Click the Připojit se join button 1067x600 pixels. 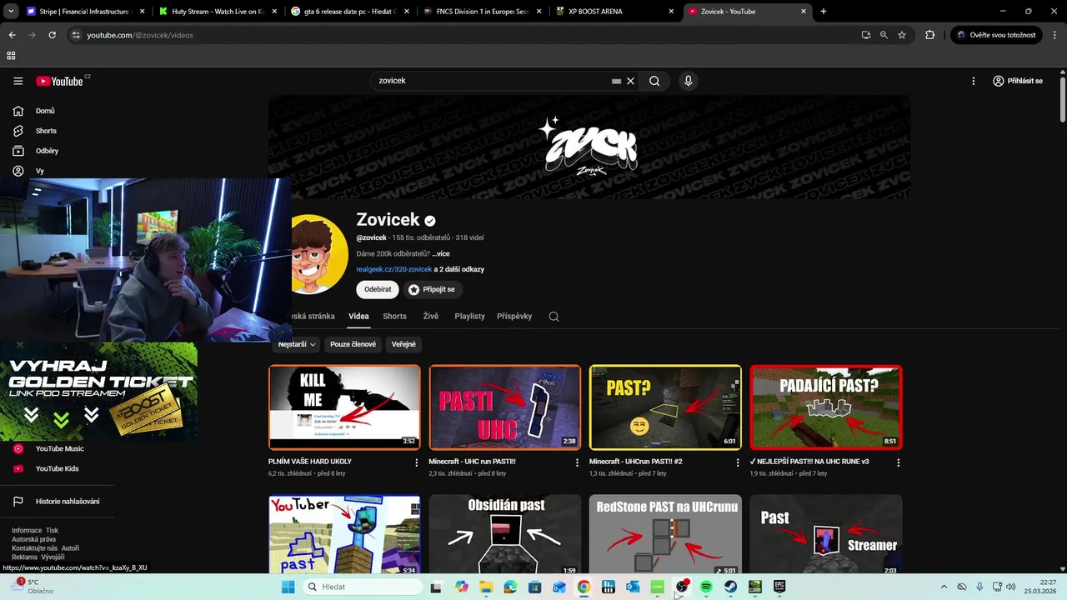(x=433, y=289)
